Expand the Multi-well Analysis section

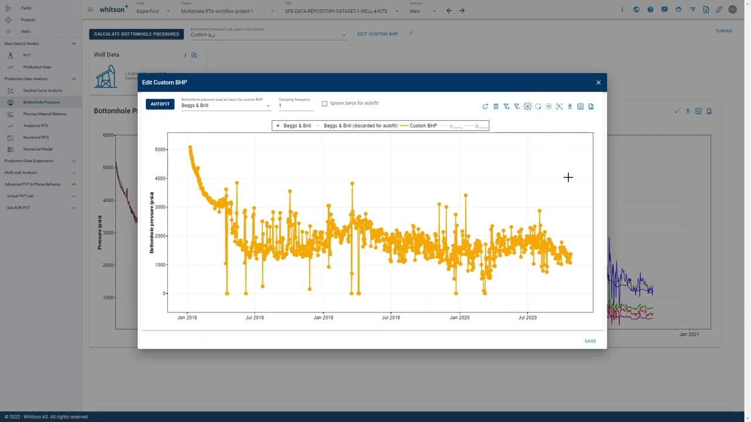pos(74,172)
